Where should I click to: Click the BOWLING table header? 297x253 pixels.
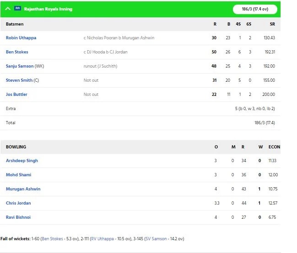pos(16,147)
